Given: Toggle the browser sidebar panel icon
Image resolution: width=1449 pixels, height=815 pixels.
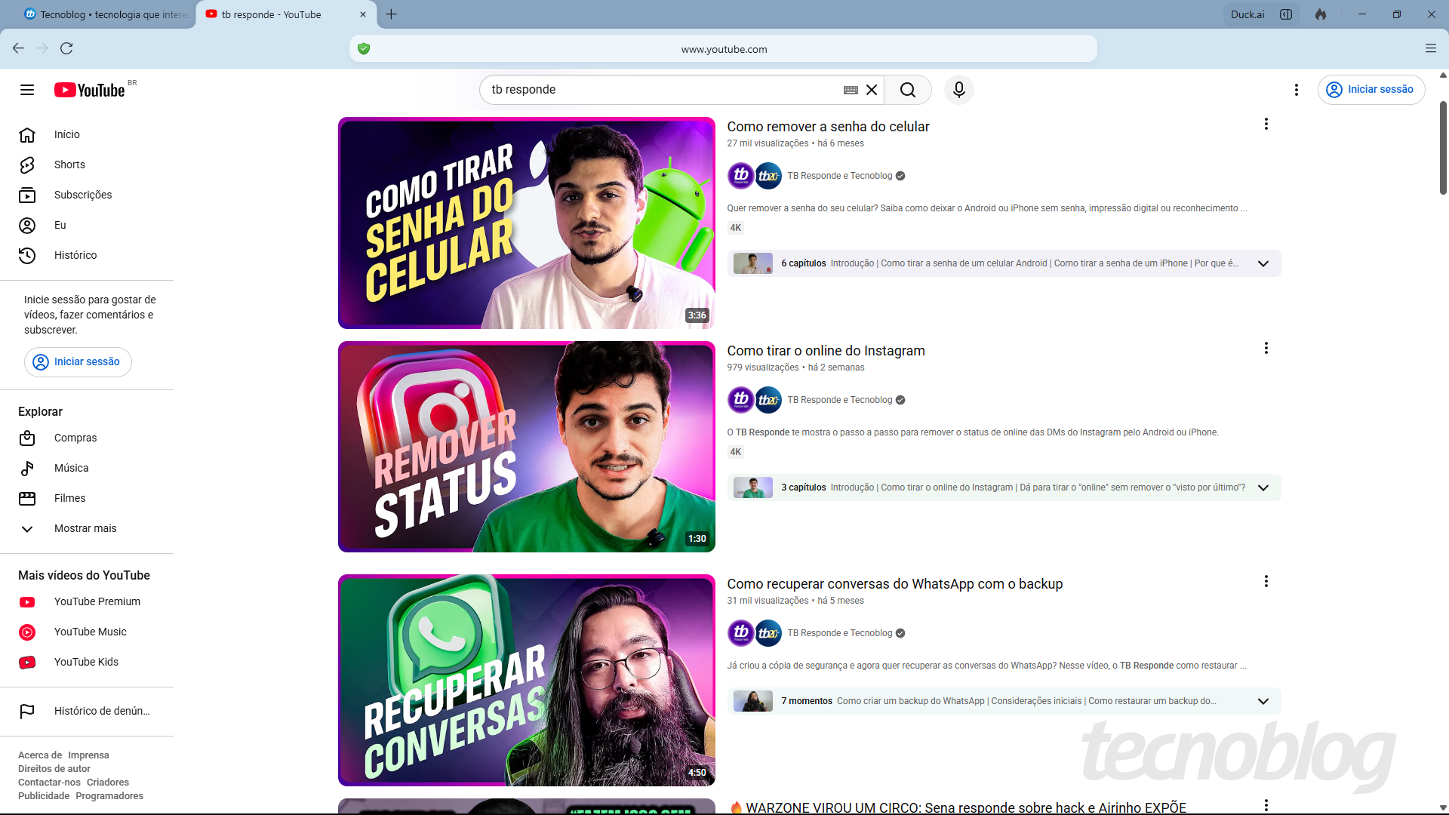Looking at the screenshot, I should [x=1286, y=14].
